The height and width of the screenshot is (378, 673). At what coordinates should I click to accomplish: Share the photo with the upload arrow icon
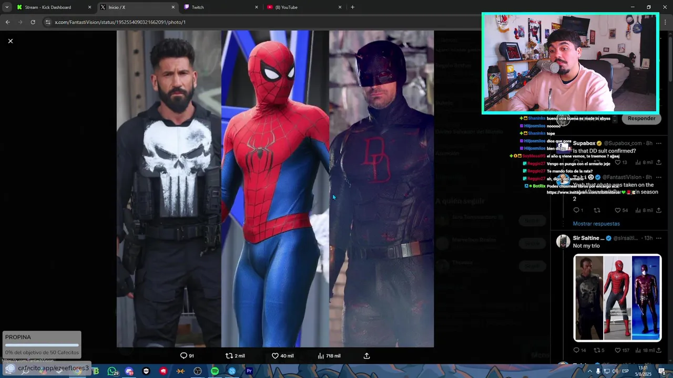click(x=367, y=356)
